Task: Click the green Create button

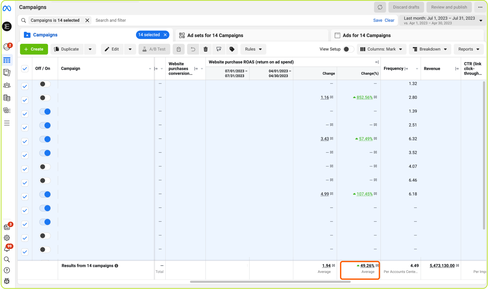Action: tap(34, 49)
